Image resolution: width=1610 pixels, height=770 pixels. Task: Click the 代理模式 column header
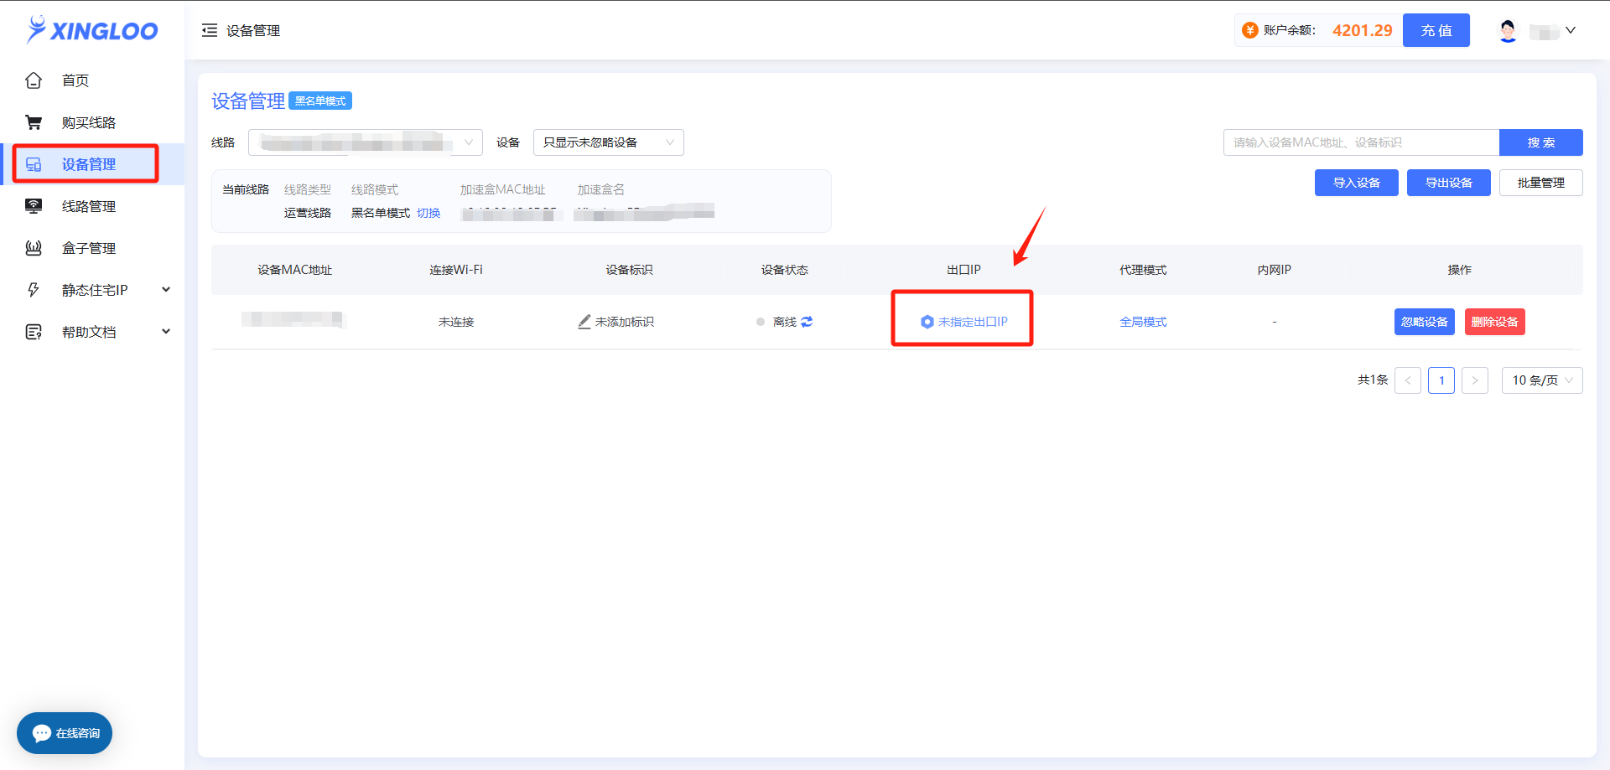(1143, 270)
